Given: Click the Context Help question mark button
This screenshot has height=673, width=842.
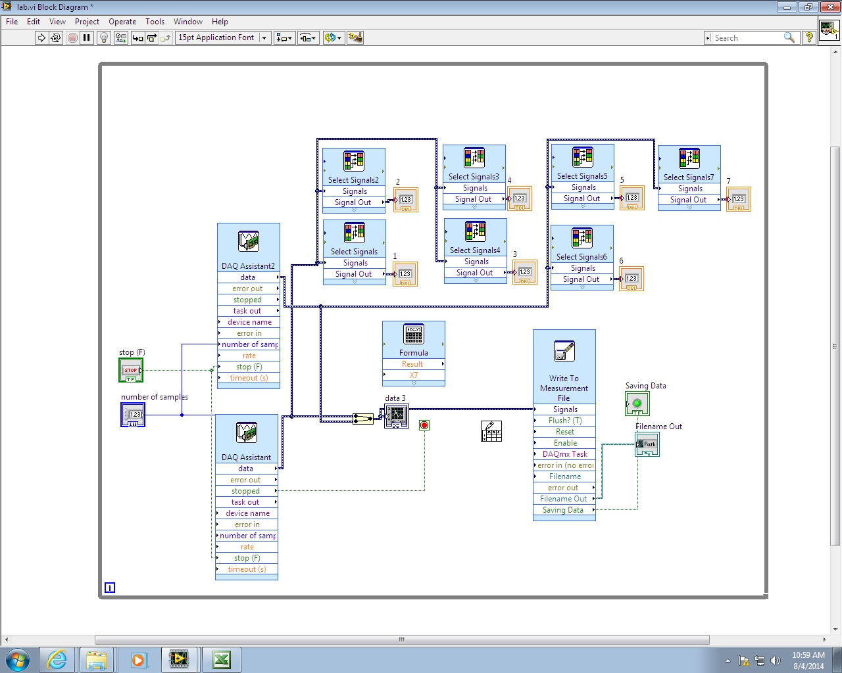Looking at the screenshot, I should tap(809, 38).
